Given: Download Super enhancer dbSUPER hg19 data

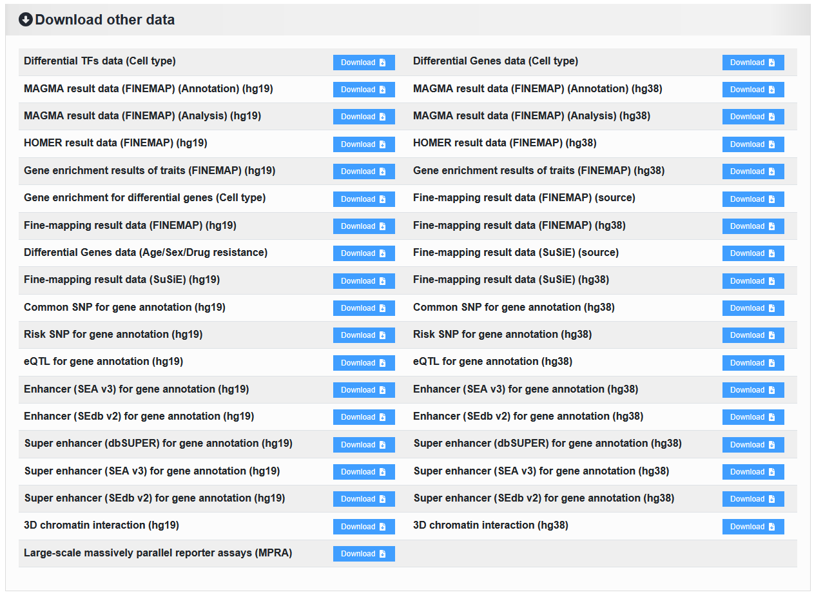Looking at the screenshot, I should pyautogui.click(x=364, y=445).
